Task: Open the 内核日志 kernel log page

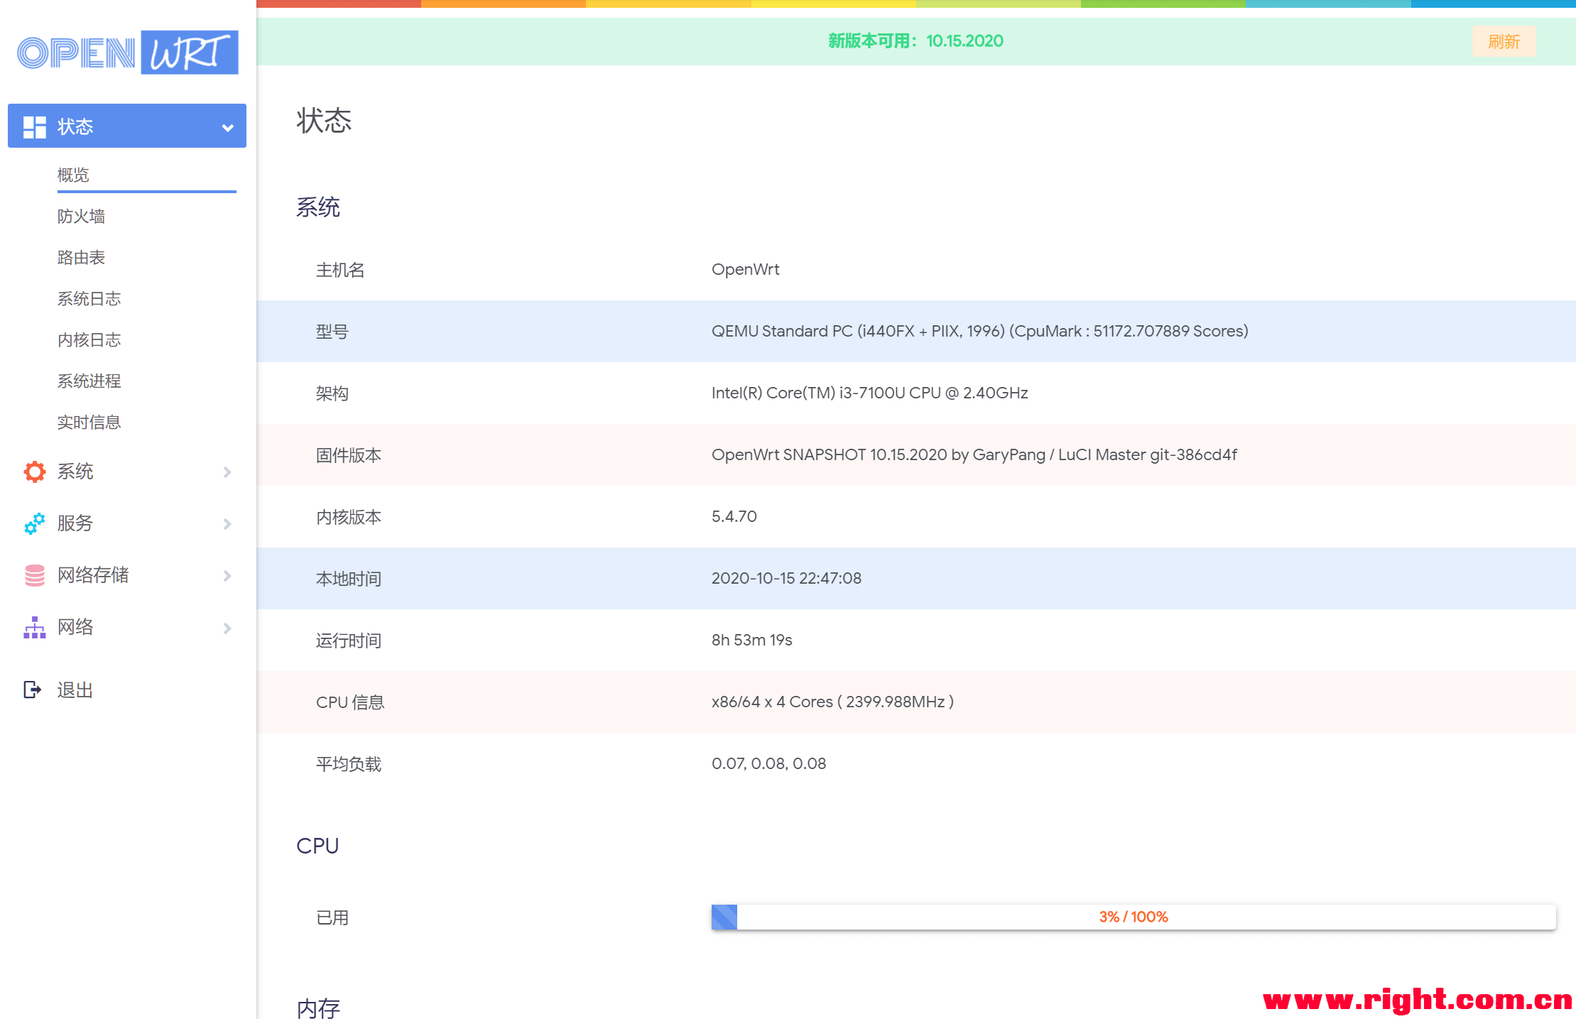Action: 89,339
